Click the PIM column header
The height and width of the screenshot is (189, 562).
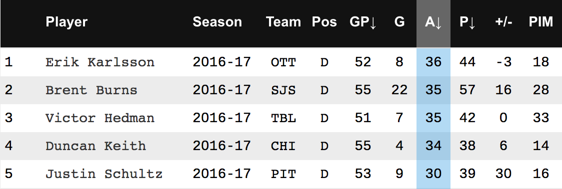click(541, 22)
